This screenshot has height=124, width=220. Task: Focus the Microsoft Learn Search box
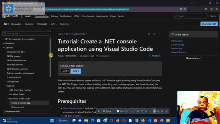coord(190,16)
